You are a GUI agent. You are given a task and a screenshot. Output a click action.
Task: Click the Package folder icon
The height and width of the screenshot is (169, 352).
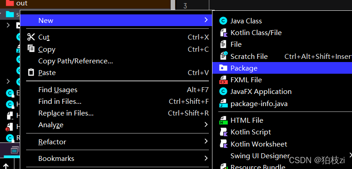point(223,68)
